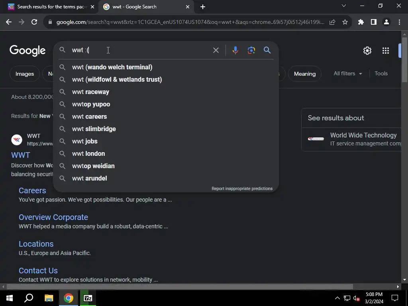The width and height of the screenshot is (408, 306).
Task: Open the Overview Corporate sitelink
Action: point(53,217)
